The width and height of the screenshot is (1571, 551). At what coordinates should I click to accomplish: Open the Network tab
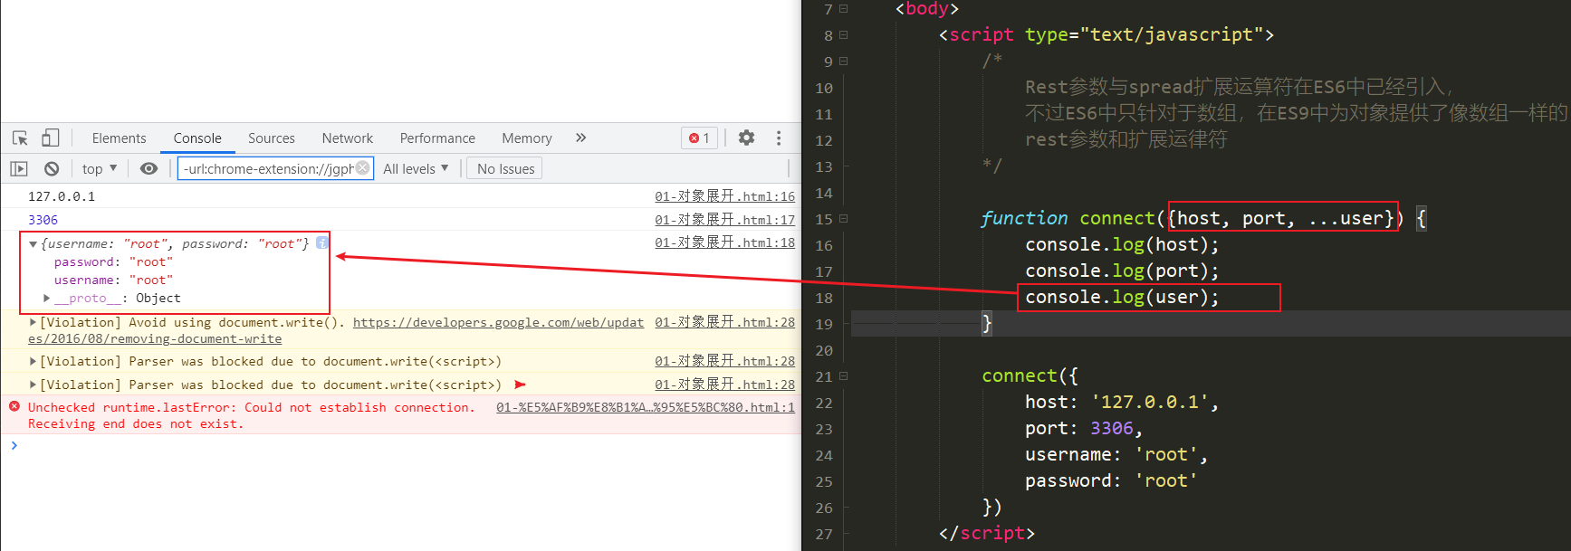click(x=348, y=138)
